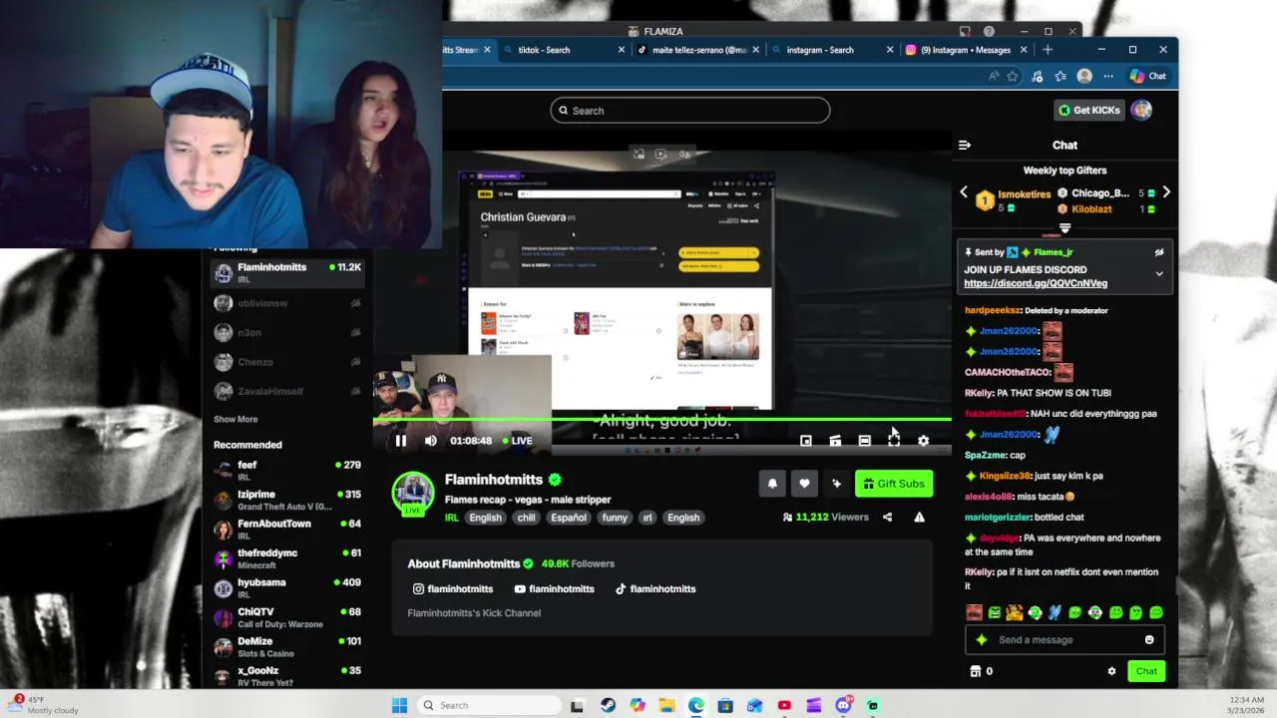Unfollow using the heart button
The image size is (1277, 718).
click(804, 484)
